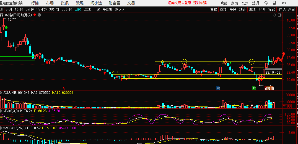Open the 功能 menu
Image resolution: width=298 pixels, height=144 pixels.
pos(224,3)
